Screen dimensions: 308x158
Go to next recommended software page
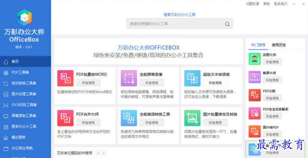pyautogui.click(x=104, y=152)
